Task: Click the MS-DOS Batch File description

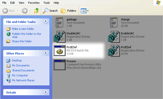Action: (77, 50)
